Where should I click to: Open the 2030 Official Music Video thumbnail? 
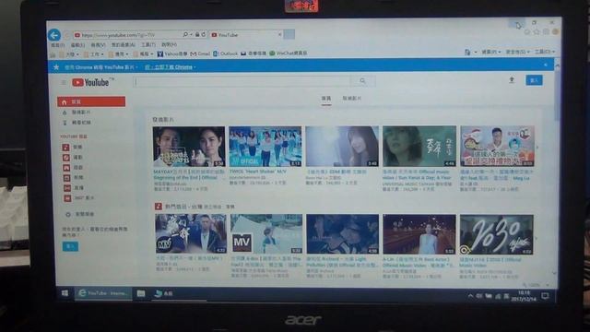(x=496, y=234)
